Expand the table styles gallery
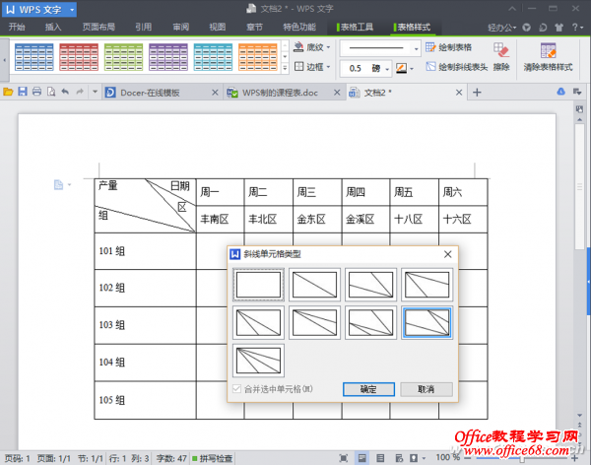 pos(285,68)
